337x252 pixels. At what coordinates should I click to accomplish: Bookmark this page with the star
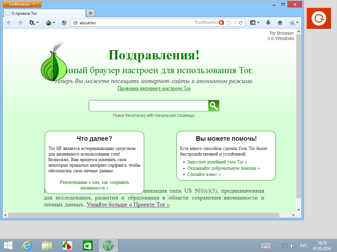pos(229,23)
